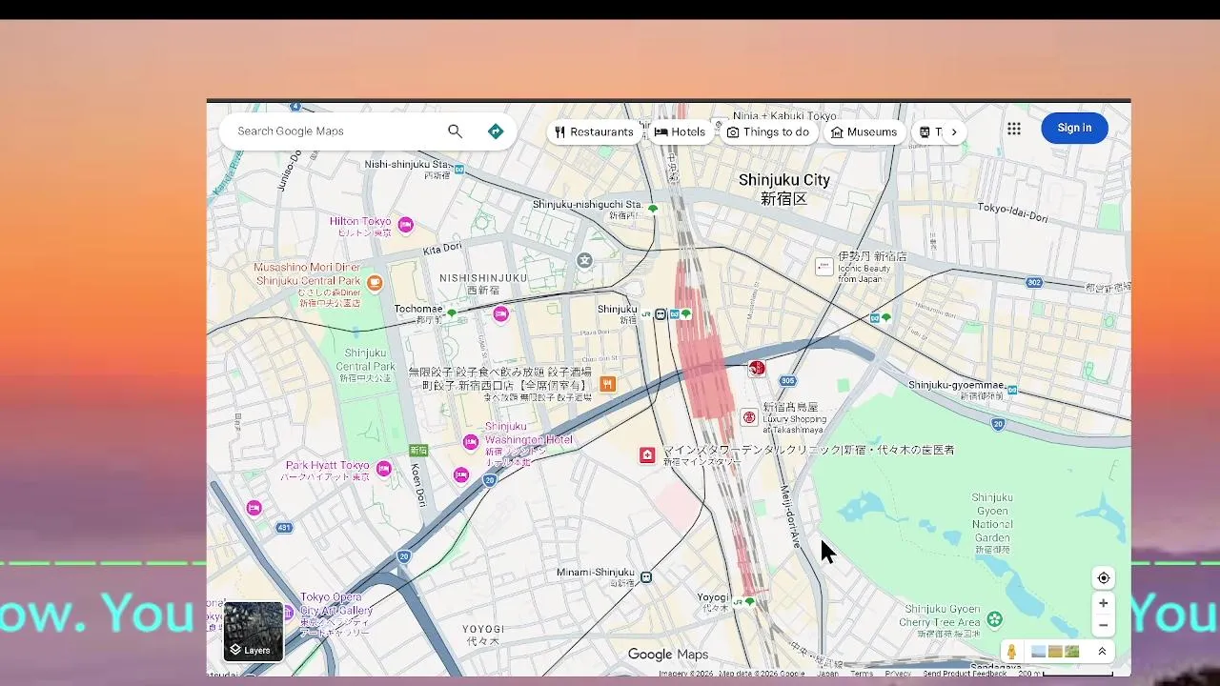This screenshot has height=686, width=1220.
Task: Open the Google apps grid
Action: click(1014, 129)
